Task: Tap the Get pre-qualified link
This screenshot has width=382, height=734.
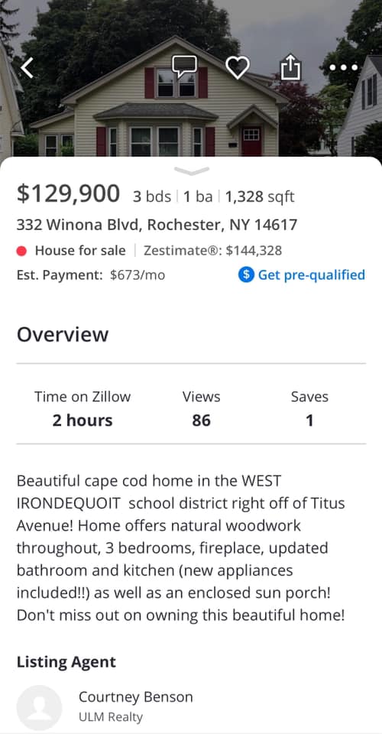Action: coord(312,274)
